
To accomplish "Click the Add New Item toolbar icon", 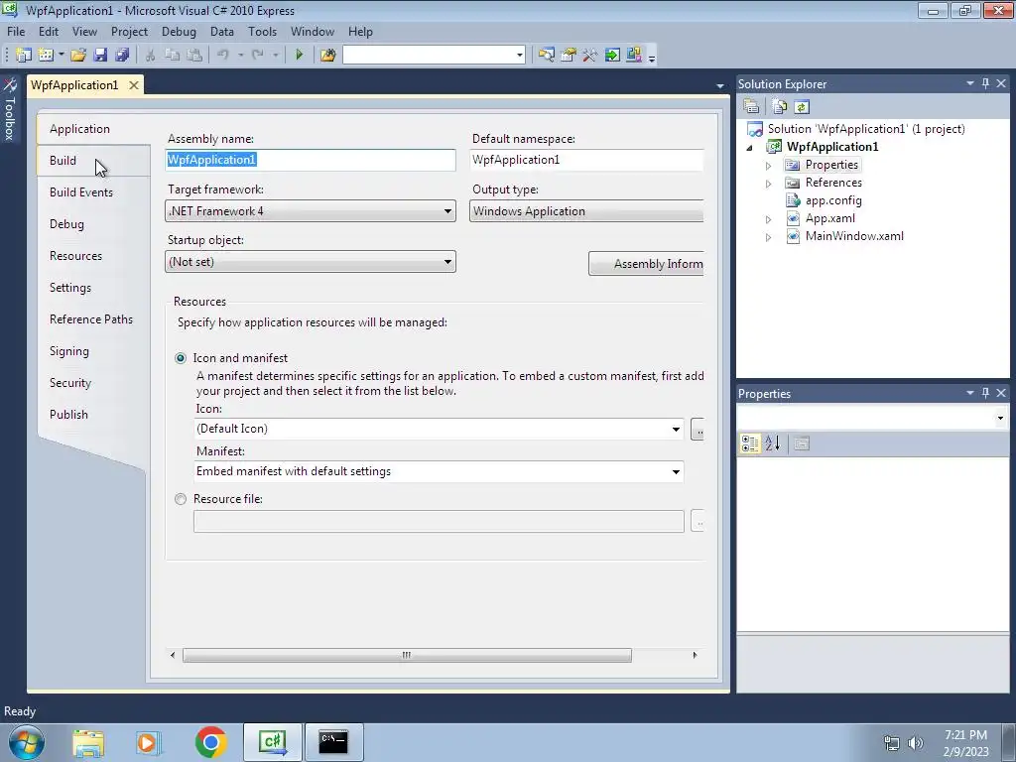I will tap(46, 56).
